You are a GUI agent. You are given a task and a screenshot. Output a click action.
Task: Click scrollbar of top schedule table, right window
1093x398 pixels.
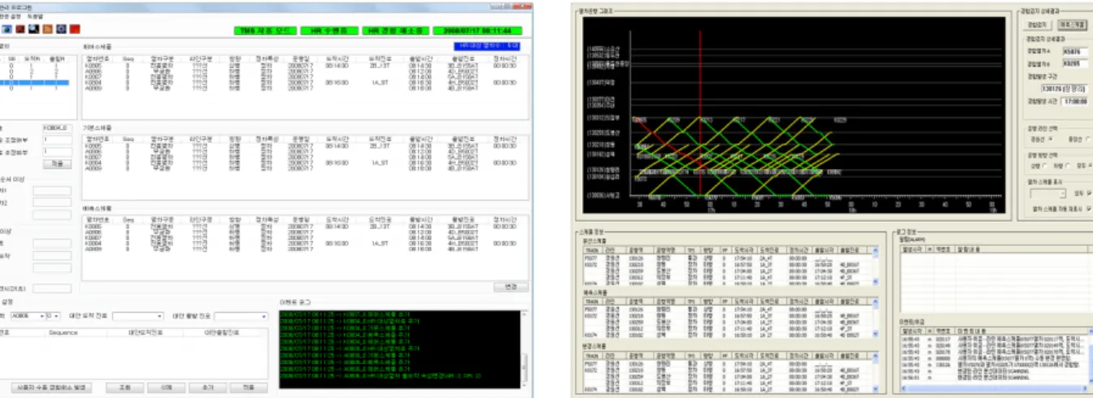pos(876,266)
